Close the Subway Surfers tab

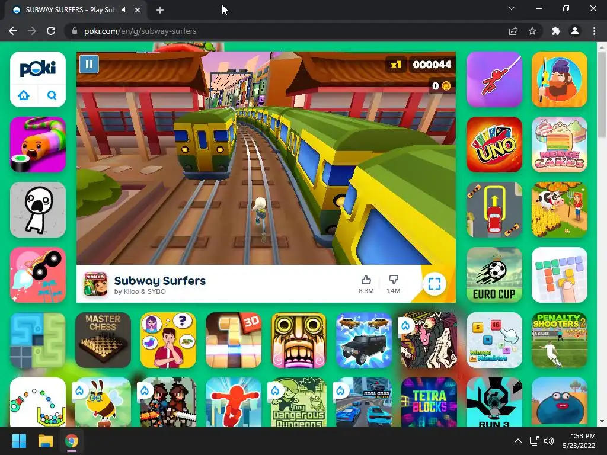[138, 10]
